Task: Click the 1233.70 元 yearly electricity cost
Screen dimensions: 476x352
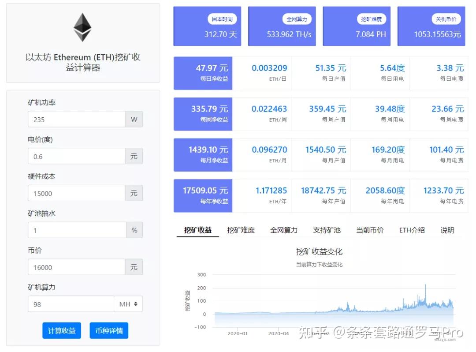Action: tap(444, 191)
